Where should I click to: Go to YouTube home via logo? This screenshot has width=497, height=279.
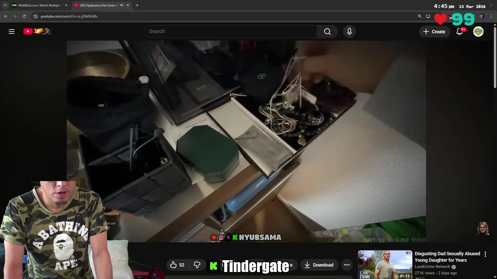point(37,31)
